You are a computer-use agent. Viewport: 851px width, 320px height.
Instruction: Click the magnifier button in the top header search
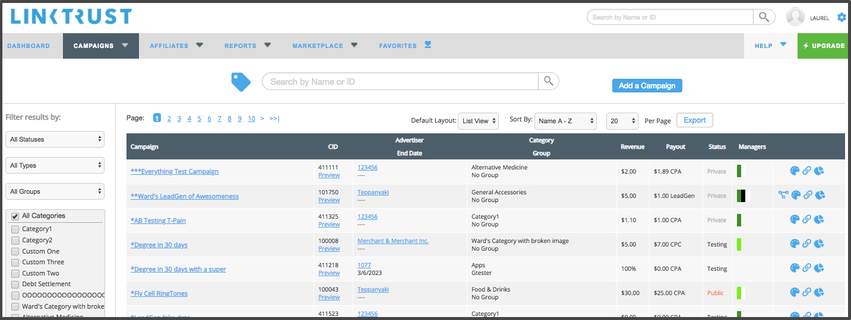click(764, 17)
